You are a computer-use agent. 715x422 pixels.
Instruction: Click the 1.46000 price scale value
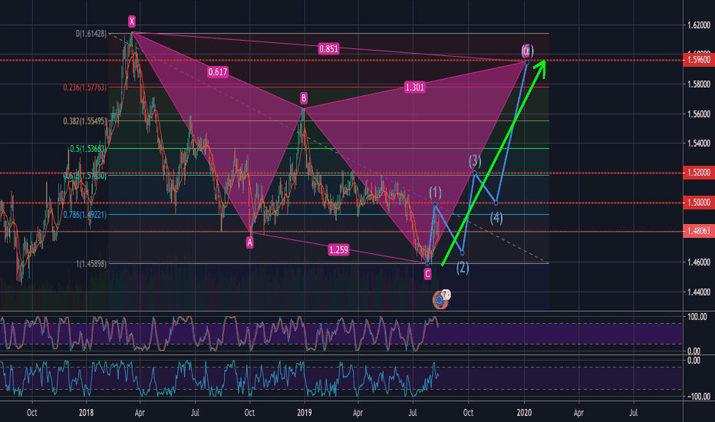click(699, 262)
